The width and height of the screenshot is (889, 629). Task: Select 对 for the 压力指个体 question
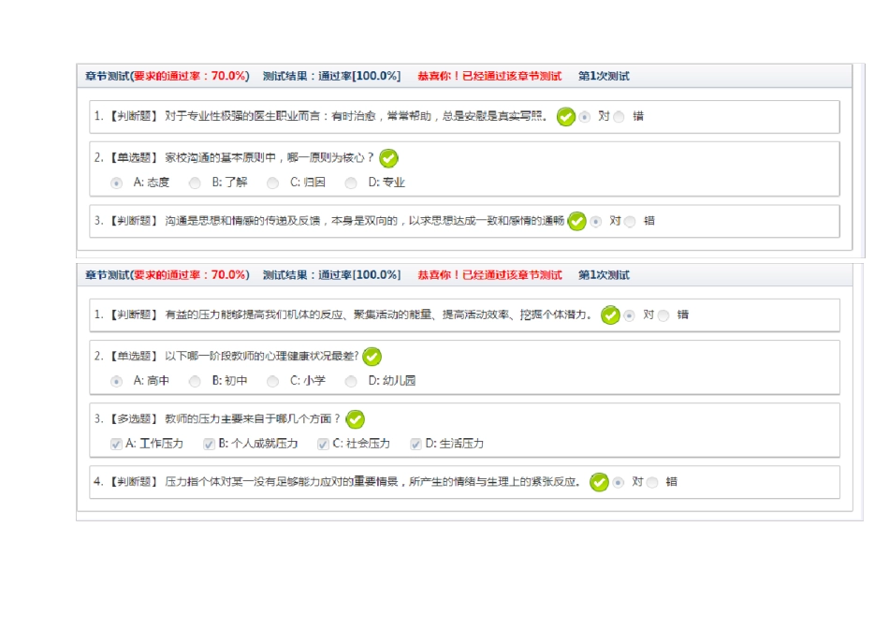618,483
